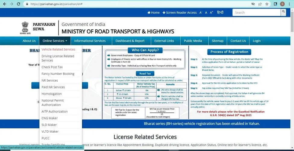294x151 pixels.
Task: Select NR Services entry
Action: tap(50, 80)
